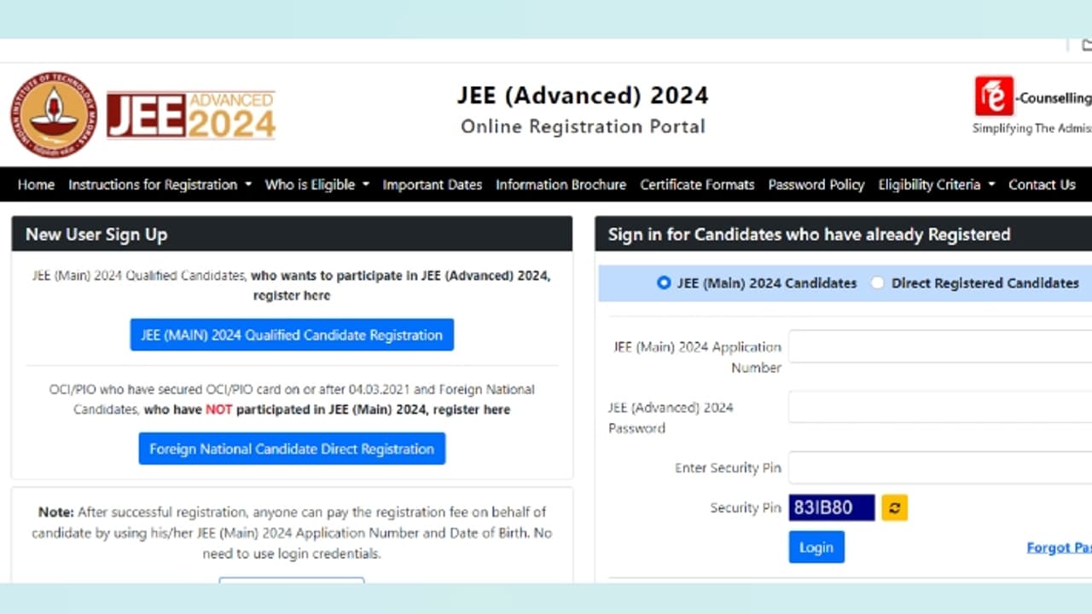Click the Login button

[816, 547]
